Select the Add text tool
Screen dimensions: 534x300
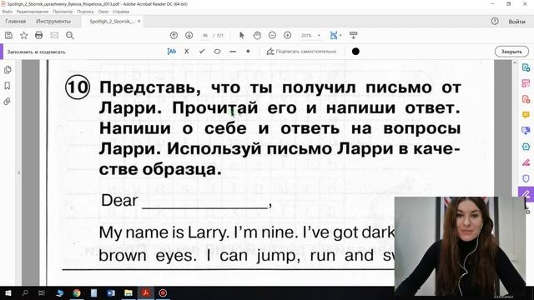[x=172, y=52]
